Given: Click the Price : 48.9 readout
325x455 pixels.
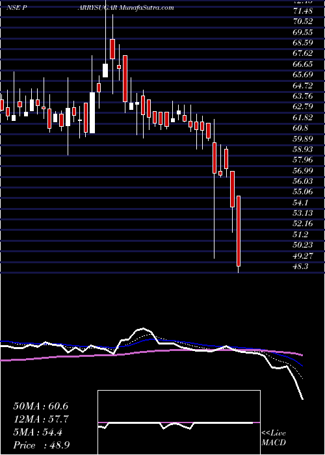Looking at the screenshot, I should pos(42,445).
